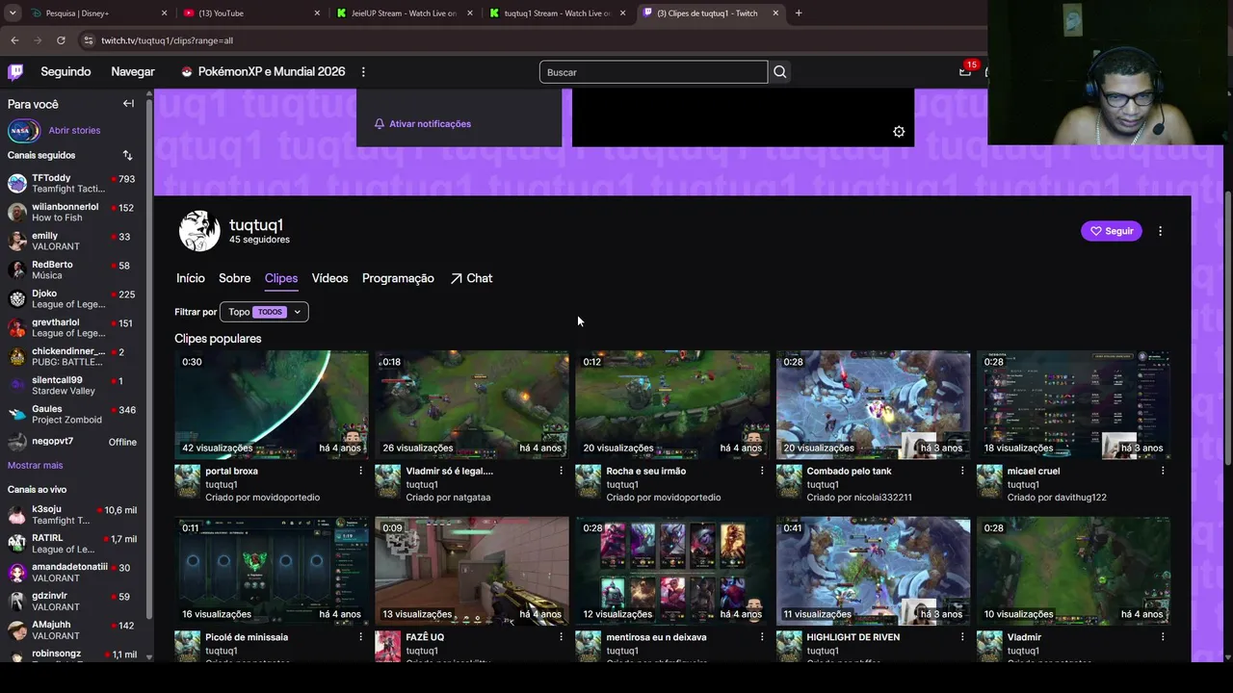Open the Programação channel tab
1233x693 pixels.
coord(398,278)
